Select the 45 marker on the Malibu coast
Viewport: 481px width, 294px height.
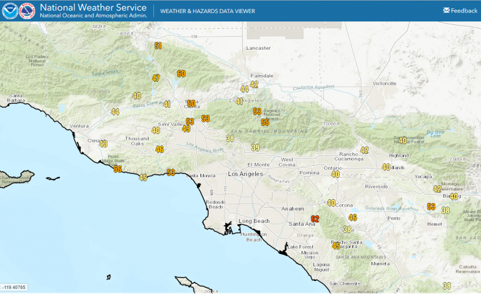[143, 177]
